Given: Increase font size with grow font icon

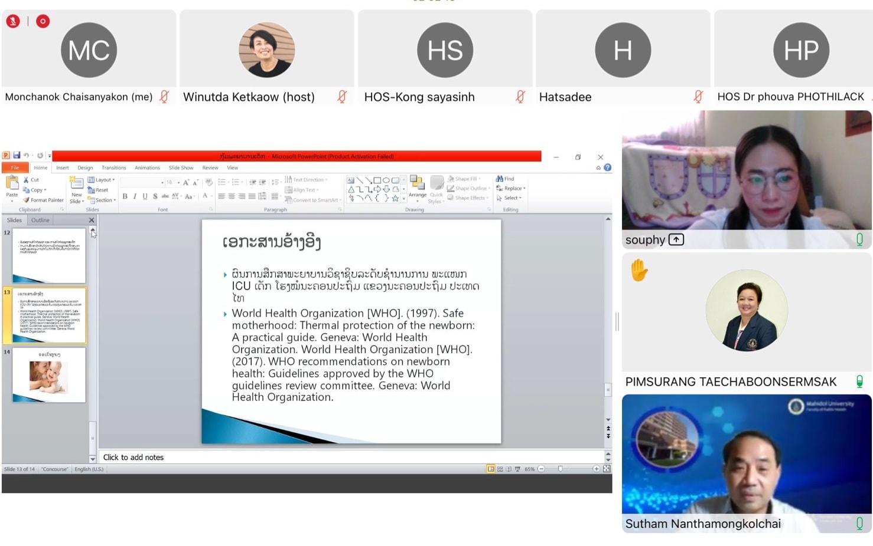Looking at the screenshot, I should point(186,183).
